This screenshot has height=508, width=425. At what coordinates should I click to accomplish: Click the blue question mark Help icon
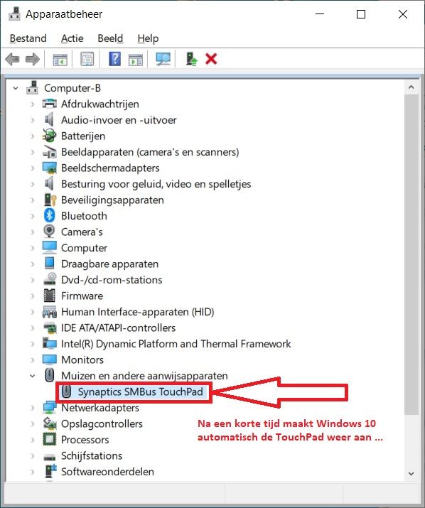point(114,59)
